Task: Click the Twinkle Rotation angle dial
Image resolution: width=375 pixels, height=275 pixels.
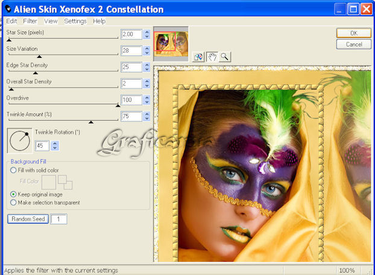Action: pos(20,141)
